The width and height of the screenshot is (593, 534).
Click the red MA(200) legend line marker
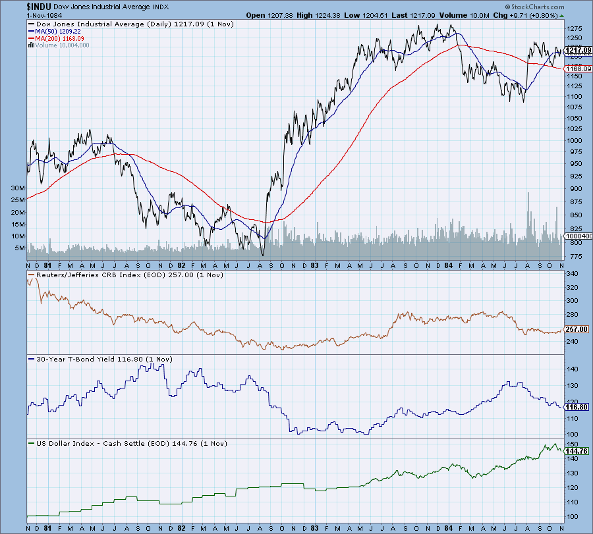tap(30, 38)
